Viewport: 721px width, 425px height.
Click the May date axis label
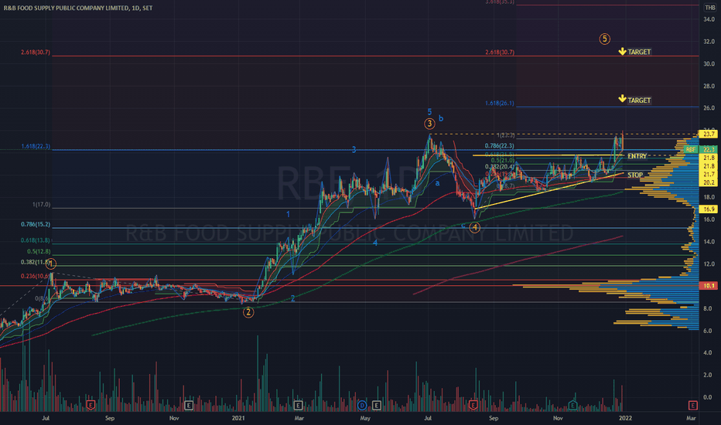[x=365, y=418]
